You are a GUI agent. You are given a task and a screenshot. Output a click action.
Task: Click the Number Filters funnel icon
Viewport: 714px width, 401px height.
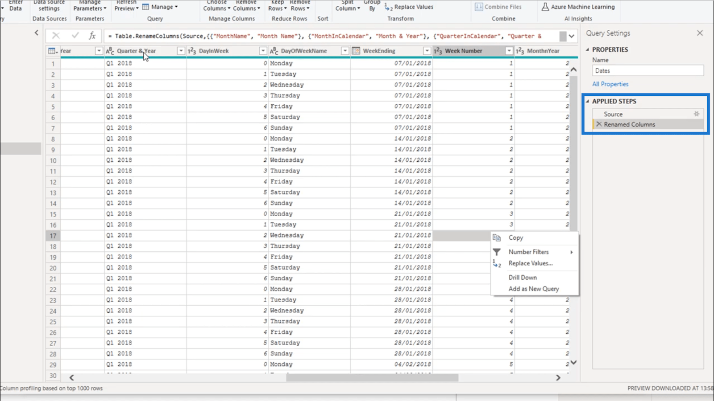pos(497,252)
